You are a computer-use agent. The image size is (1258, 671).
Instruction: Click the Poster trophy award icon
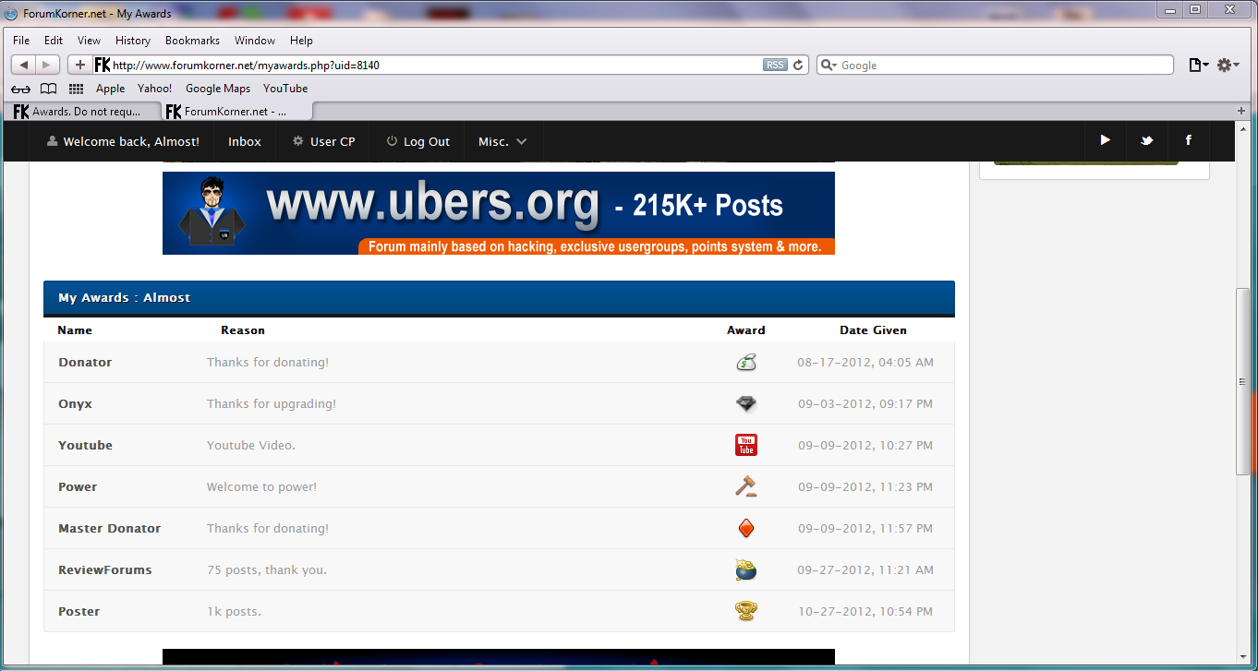click(746, 611)
